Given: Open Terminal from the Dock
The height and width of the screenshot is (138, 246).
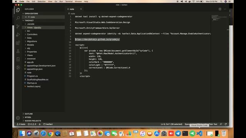Looking at the screenshot, I should pos(185,133).
